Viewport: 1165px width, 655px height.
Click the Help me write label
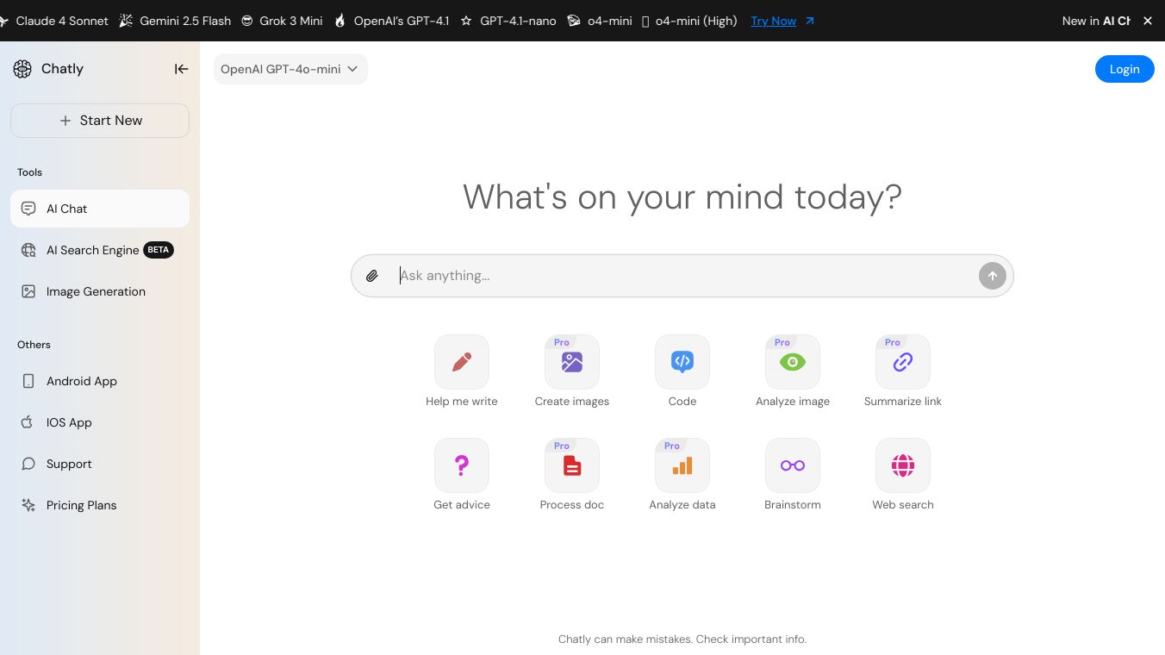pos(462,402)
